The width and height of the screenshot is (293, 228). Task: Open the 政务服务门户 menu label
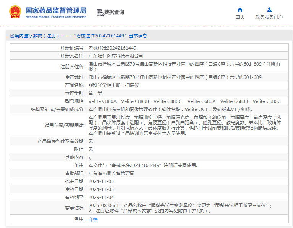click(269, 17)
